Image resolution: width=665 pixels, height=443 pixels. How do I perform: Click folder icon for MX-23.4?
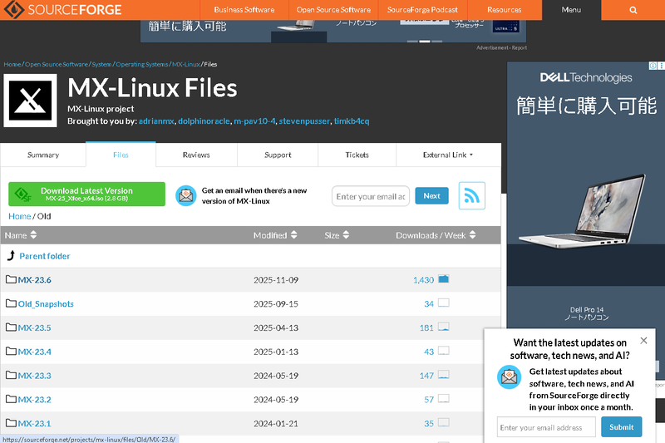(11, 351)
